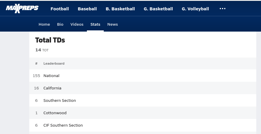Switch to the News tab

113,24
